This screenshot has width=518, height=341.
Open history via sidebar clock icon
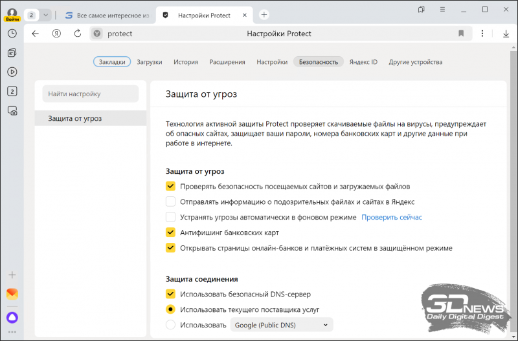coord(12,34)
